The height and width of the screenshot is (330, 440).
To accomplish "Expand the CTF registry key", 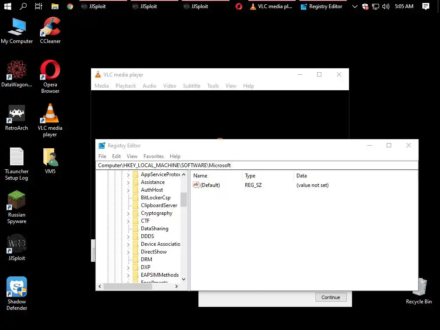I will click(x=128, y=221).
